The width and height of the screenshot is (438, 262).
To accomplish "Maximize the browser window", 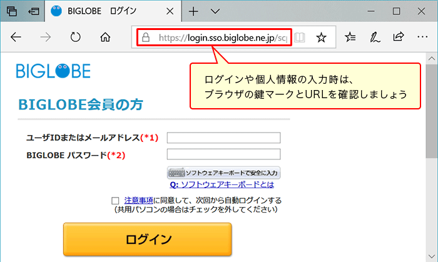I will tap(396, 11).
